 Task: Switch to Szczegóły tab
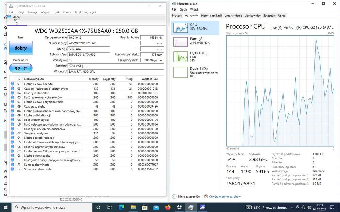pyautogui.click(x=269, y=16)
